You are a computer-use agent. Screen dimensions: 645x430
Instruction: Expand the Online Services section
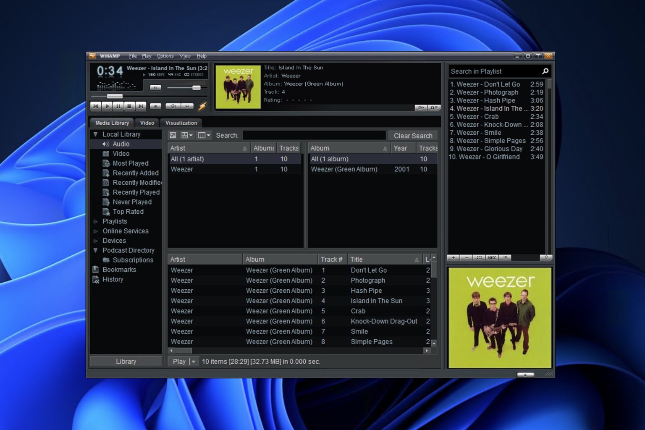click(95, 231)
